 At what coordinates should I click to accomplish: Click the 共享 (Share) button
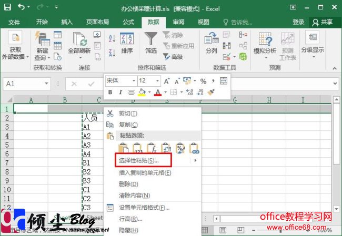pyautogui.click(x=323, y=22)
